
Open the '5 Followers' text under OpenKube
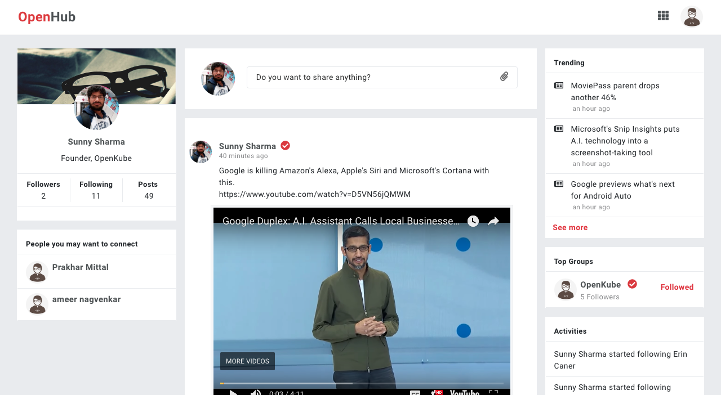[600, 297]
